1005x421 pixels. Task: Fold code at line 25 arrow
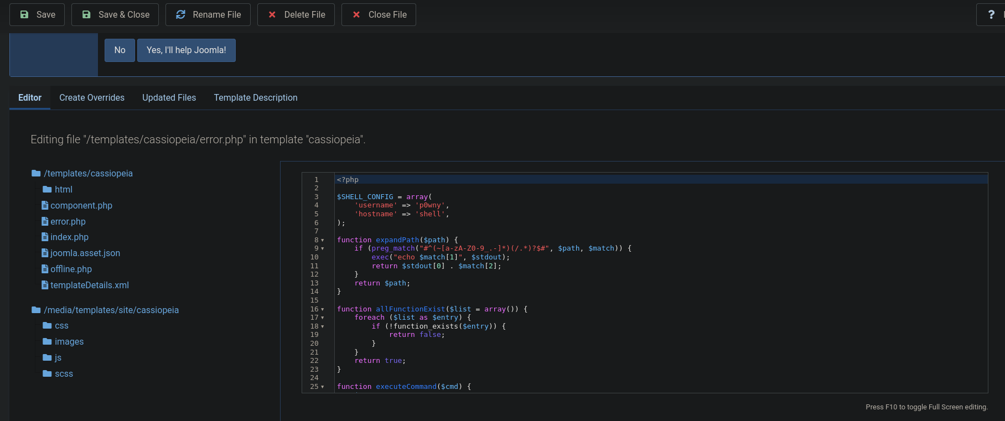click(323, 387)
